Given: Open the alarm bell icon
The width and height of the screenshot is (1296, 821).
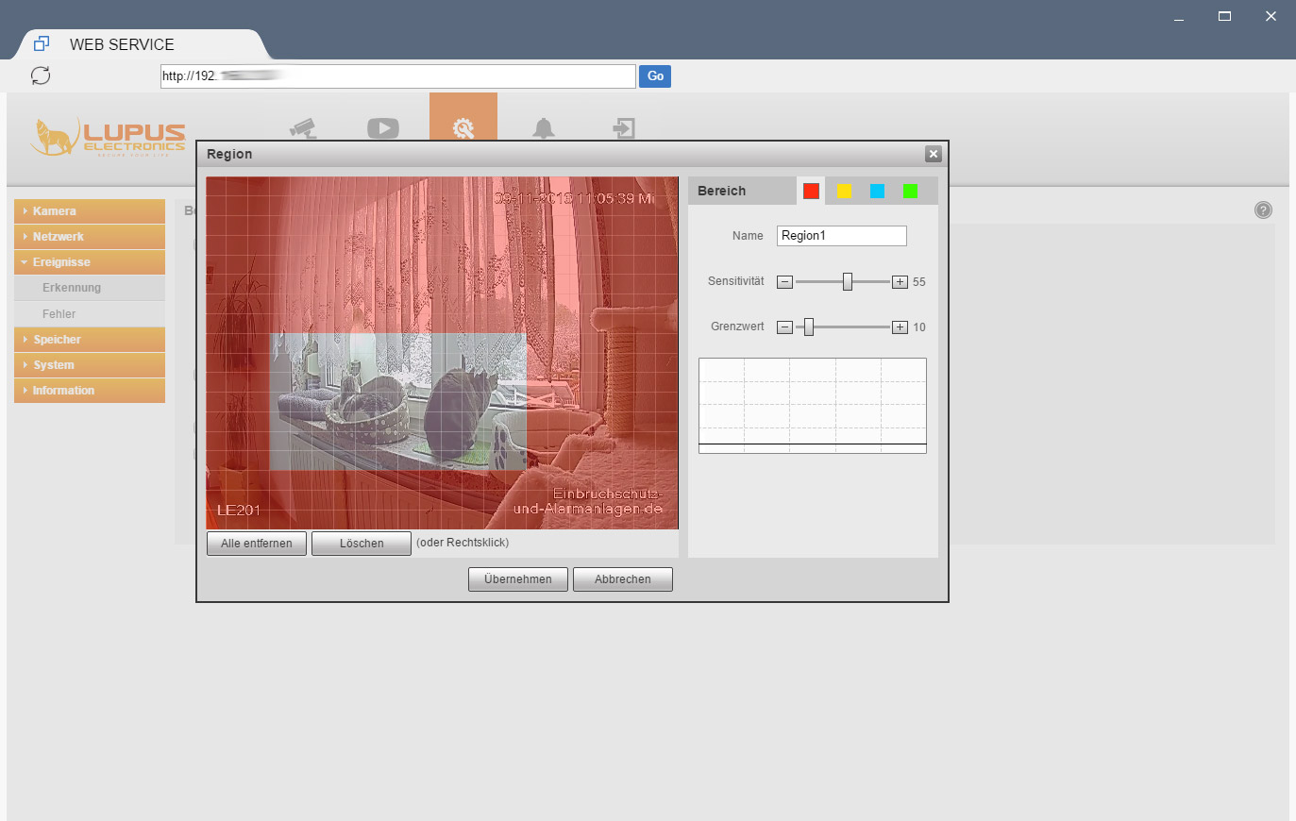Looking at the screenshot, I should (x=544, y=127).
